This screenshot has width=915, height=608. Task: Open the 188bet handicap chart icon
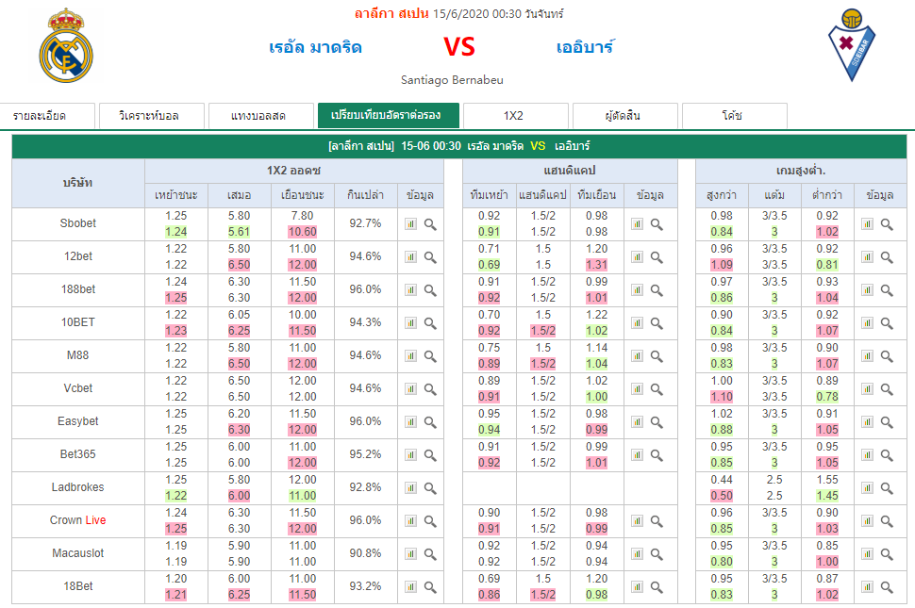(637, 289)
